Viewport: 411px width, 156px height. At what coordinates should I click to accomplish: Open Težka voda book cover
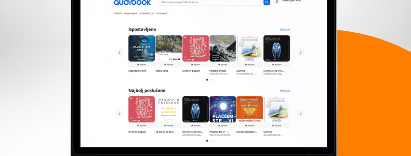tap(169, 48)
